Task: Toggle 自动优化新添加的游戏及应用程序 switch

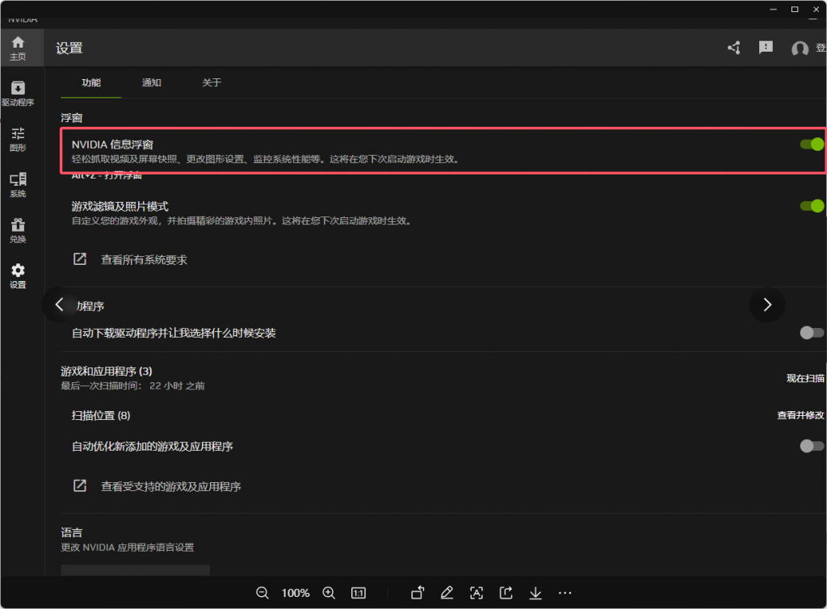Action: 812,446
